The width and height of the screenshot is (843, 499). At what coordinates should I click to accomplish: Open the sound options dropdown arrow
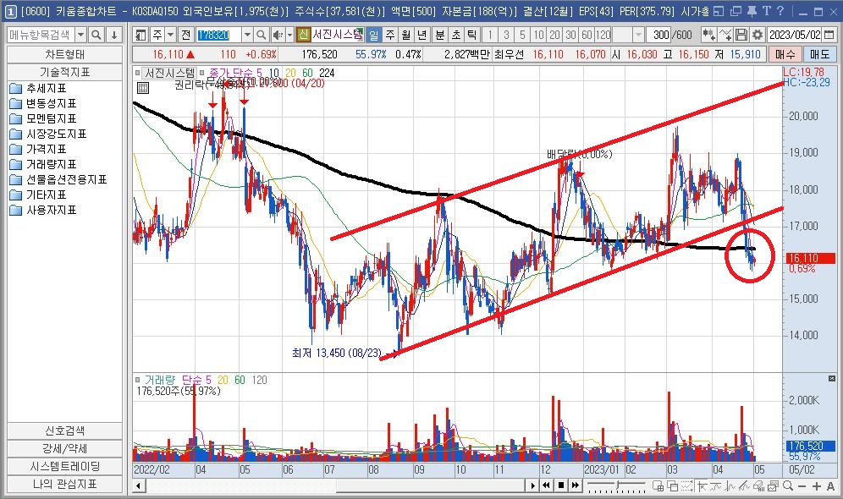(289, 36)
